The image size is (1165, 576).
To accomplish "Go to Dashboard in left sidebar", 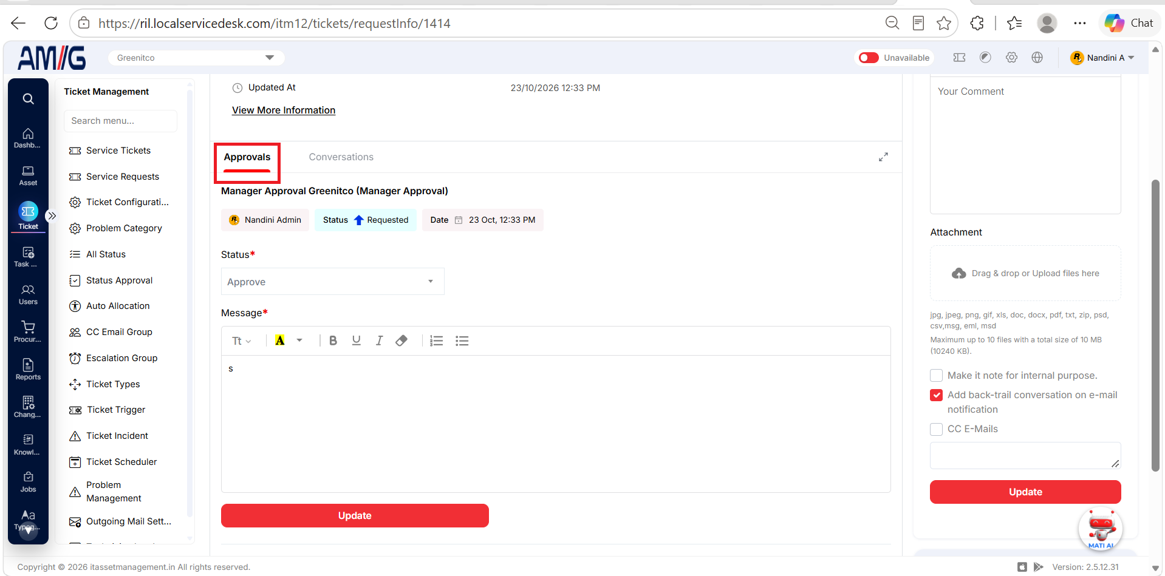I will [x=28, y=138].
